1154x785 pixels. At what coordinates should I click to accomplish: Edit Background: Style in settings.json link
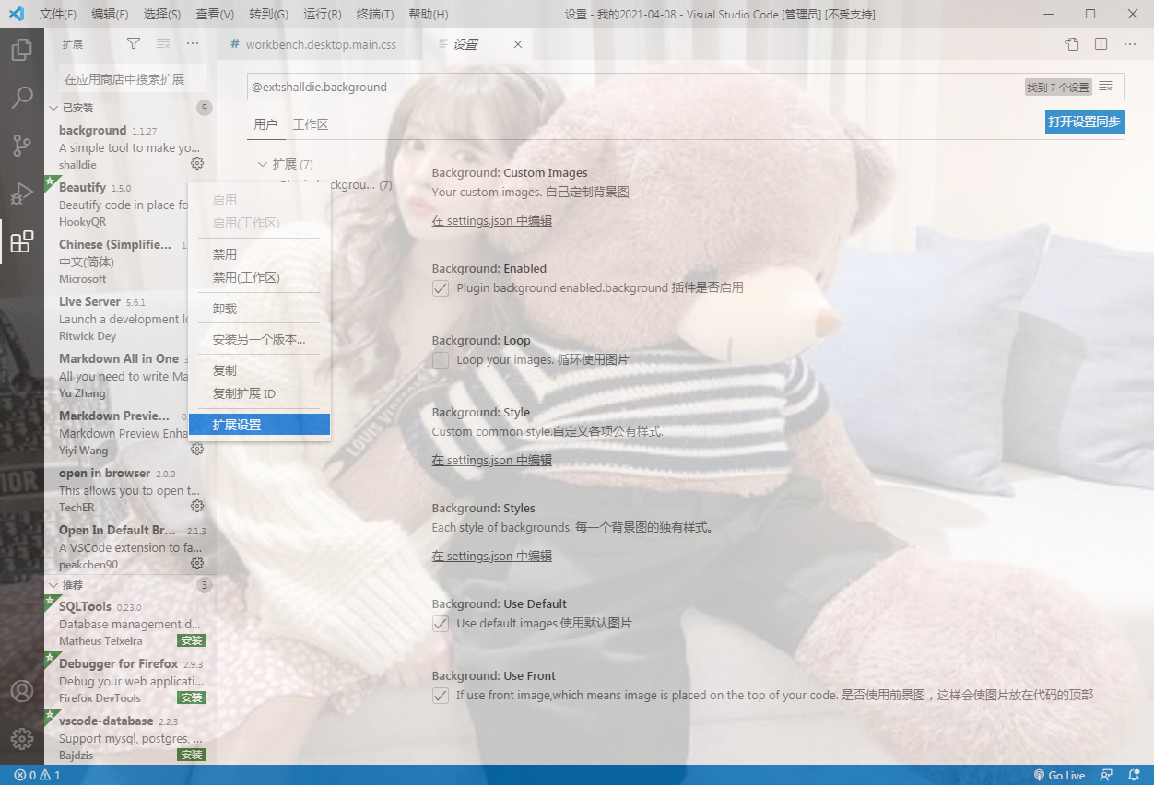(x=492, y=461)
